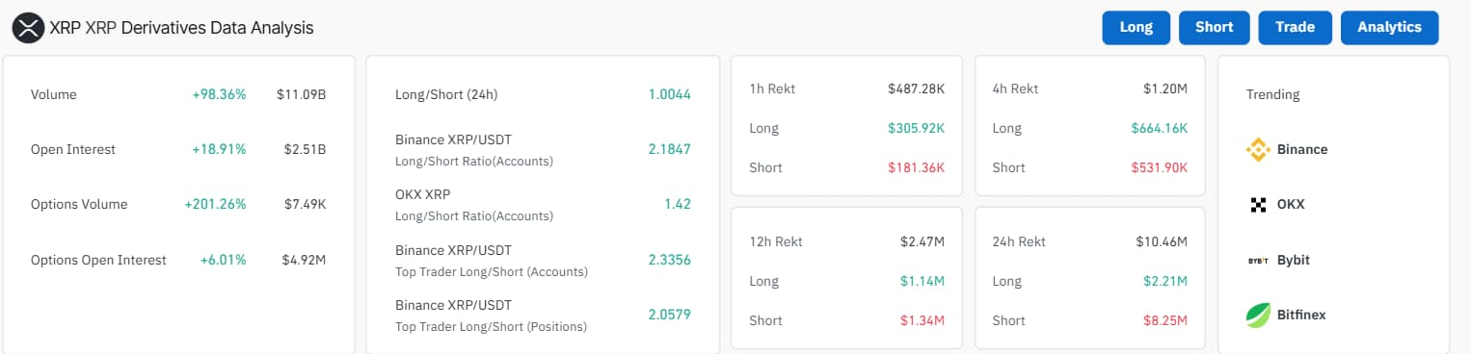
Task: Click the Open Interest +18.91% change
Action: pyautogui.click(x=219, y=149)
